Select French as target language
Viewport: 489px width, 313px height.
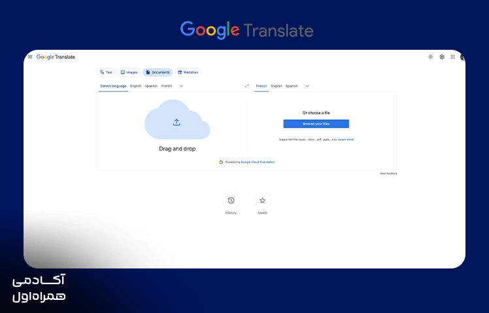point(261,86)
